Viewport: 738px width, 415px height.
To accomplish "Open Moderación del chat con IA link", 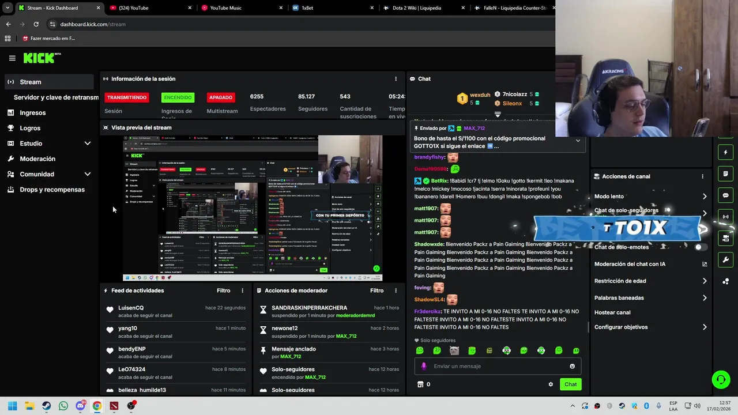I will pos(650,264).
